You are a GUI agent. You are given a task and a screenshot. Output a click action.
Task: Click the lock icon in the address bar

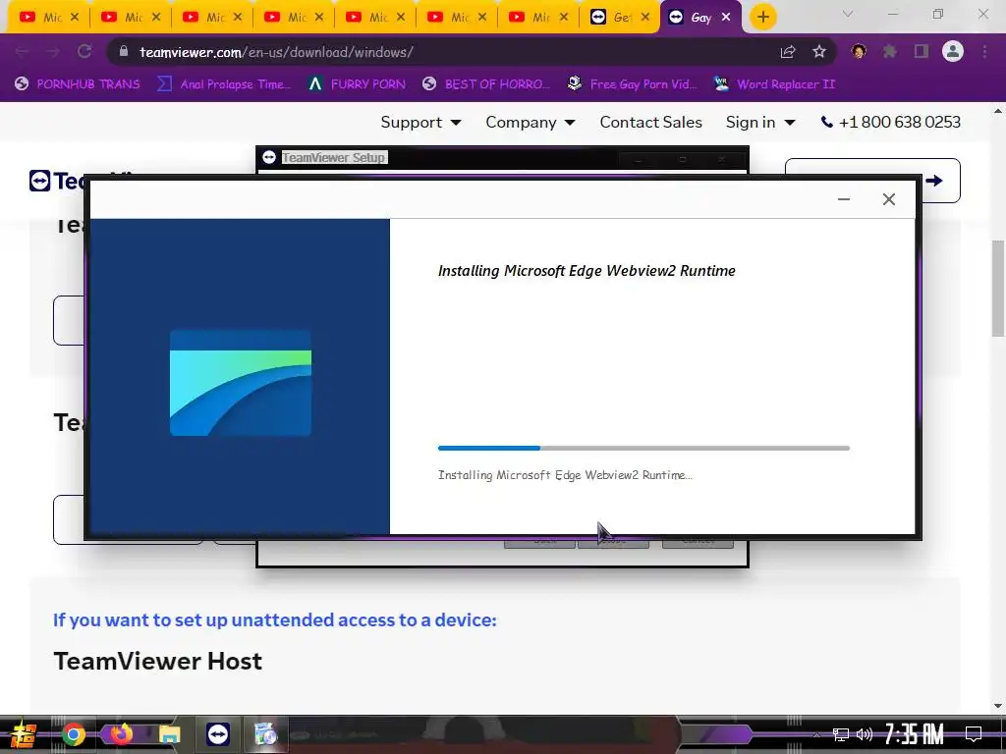point(124,51)
